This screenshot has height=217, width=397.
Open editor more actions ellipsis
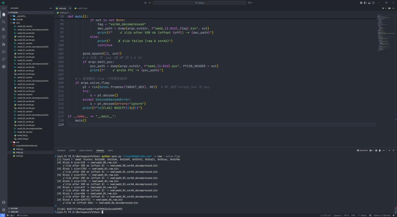pos(394,8)
